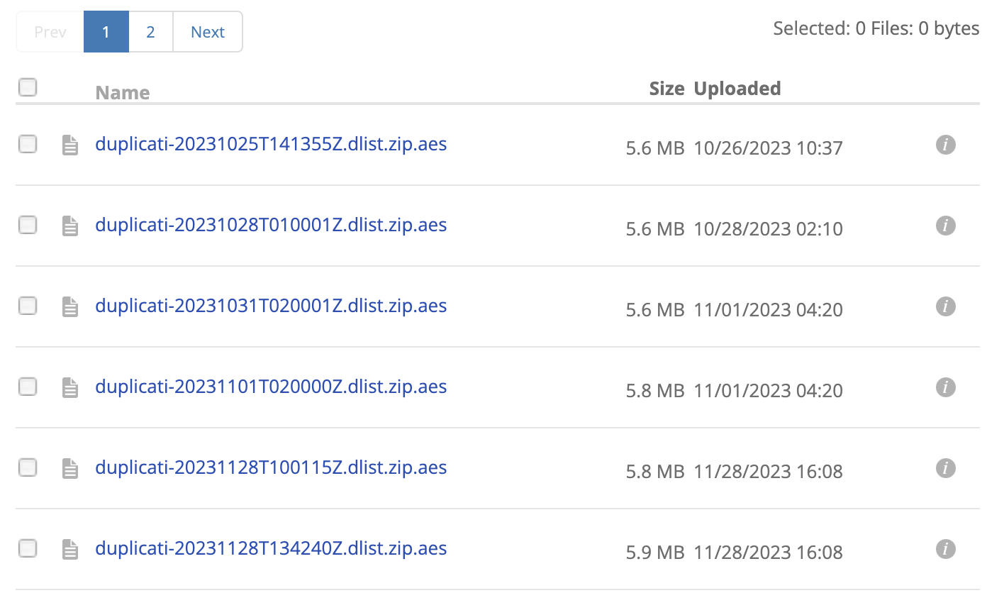The image size is (987, 593).
Task: Check the box for duplicati-20231028T010001Z file
Action: click(x=28, y=226)
